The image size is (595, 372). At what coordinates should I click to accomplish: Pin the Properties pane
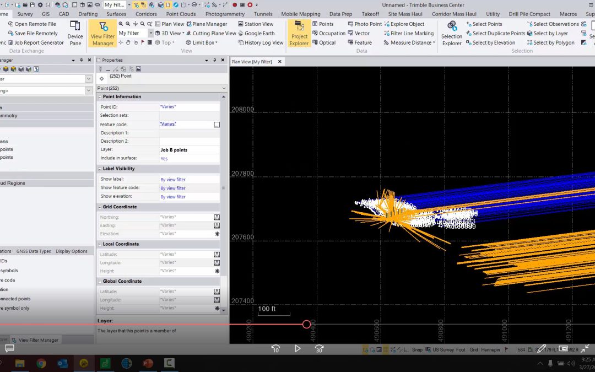pos(214,60)
